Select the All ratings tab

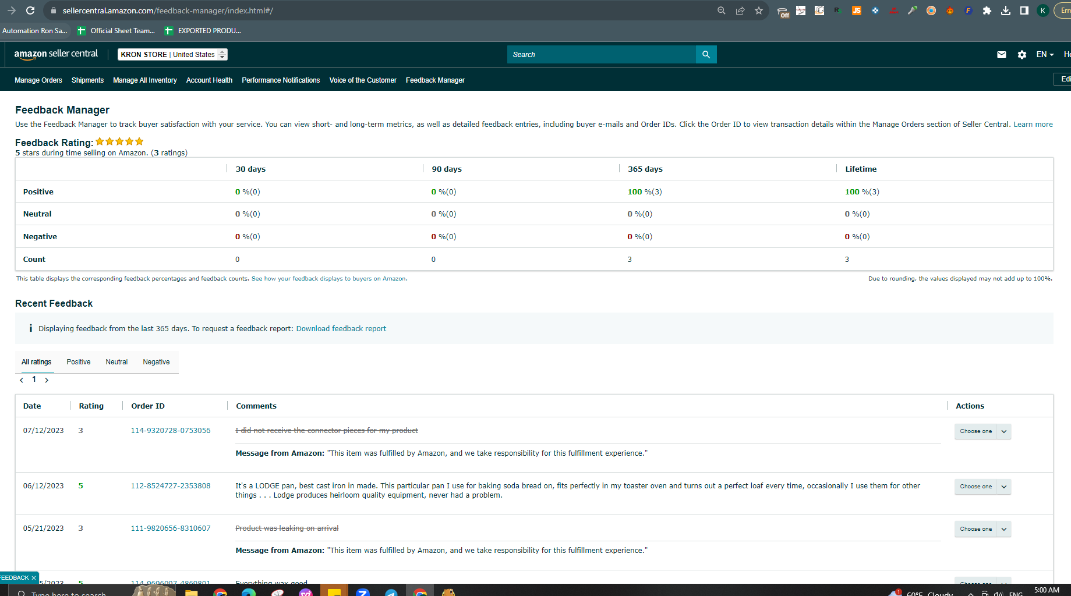(x=37, y=362)
